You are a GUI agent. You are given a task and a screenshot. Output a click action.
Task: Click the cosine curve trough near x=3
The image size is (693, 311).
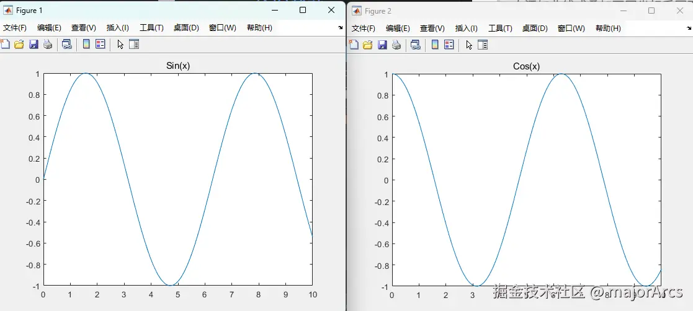[477, 286]
